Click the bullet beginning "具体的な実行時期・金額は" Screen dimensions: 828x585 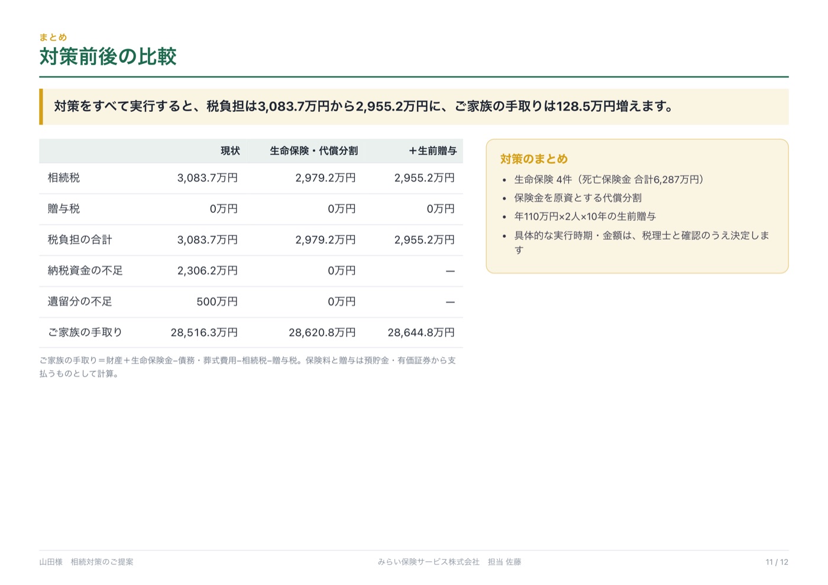[x=642, y=243]
